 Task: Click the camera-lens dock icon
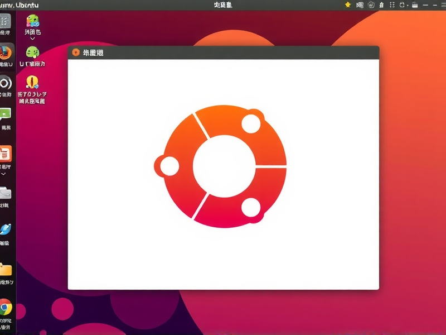7,87
